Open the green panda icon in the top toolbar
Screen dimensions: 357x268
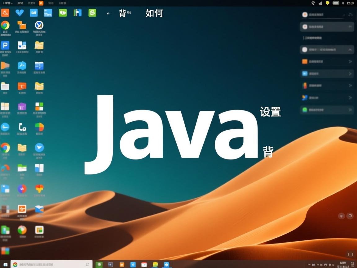pyautogui.click(x=92, y=13)
